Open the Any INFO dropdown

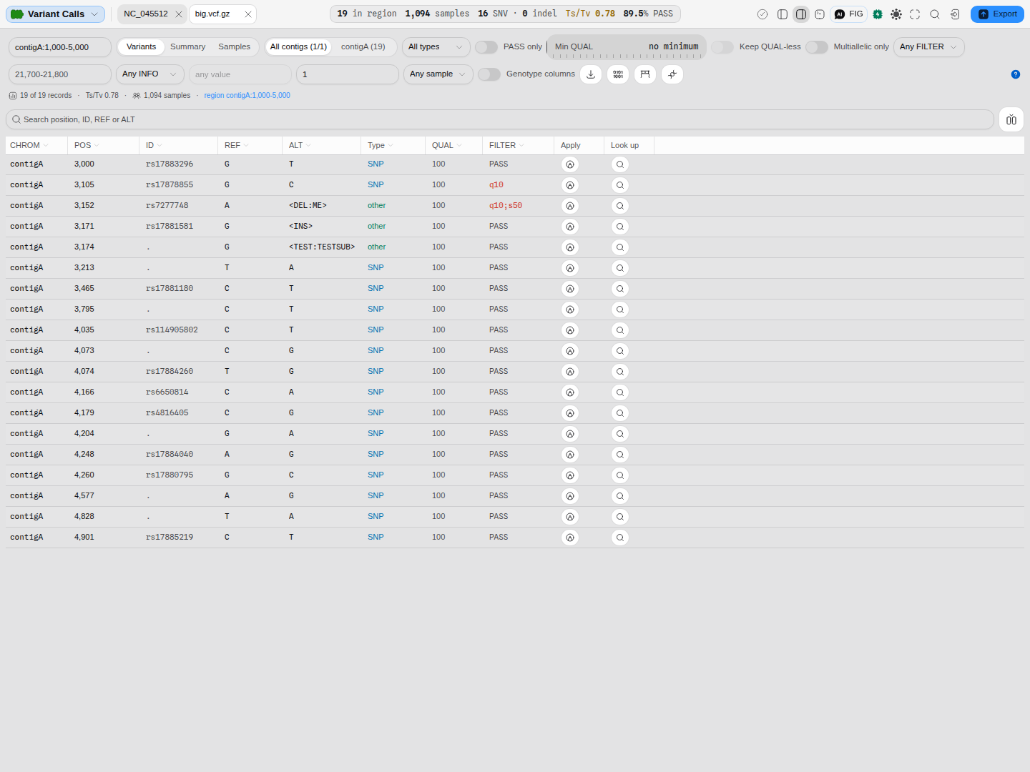[x=150, y=74]
